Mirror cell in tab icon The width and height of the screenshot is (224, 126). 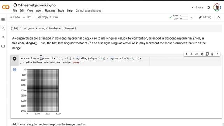pos(207,54)
